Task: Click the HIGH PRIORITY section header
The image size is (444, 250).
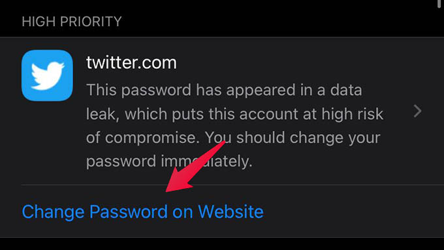Action: (x=72, y=21)
